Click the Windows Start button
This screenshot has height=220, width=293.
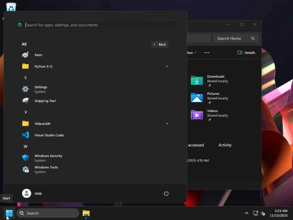click(9, 213)
